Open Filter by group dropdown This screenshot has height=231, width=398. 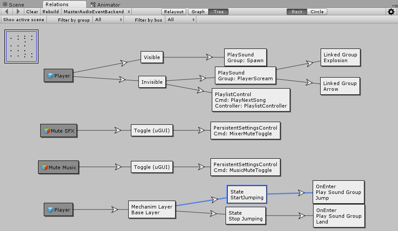pos(107,20)
